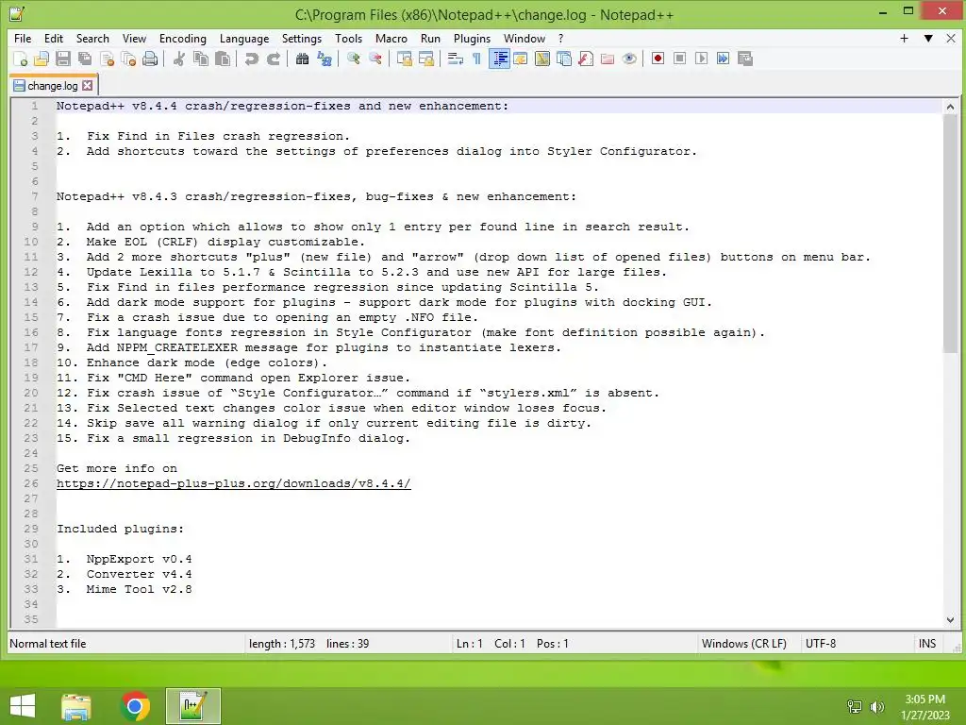Image resolution: width=966 pixels, height=725 pixels.
Task: Open the Window menu
Action: pos(525,38)
